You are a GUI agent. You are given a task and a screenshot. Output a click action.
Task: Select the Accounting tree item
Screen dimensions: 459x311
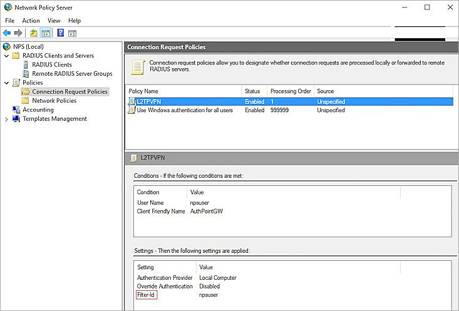38,110
